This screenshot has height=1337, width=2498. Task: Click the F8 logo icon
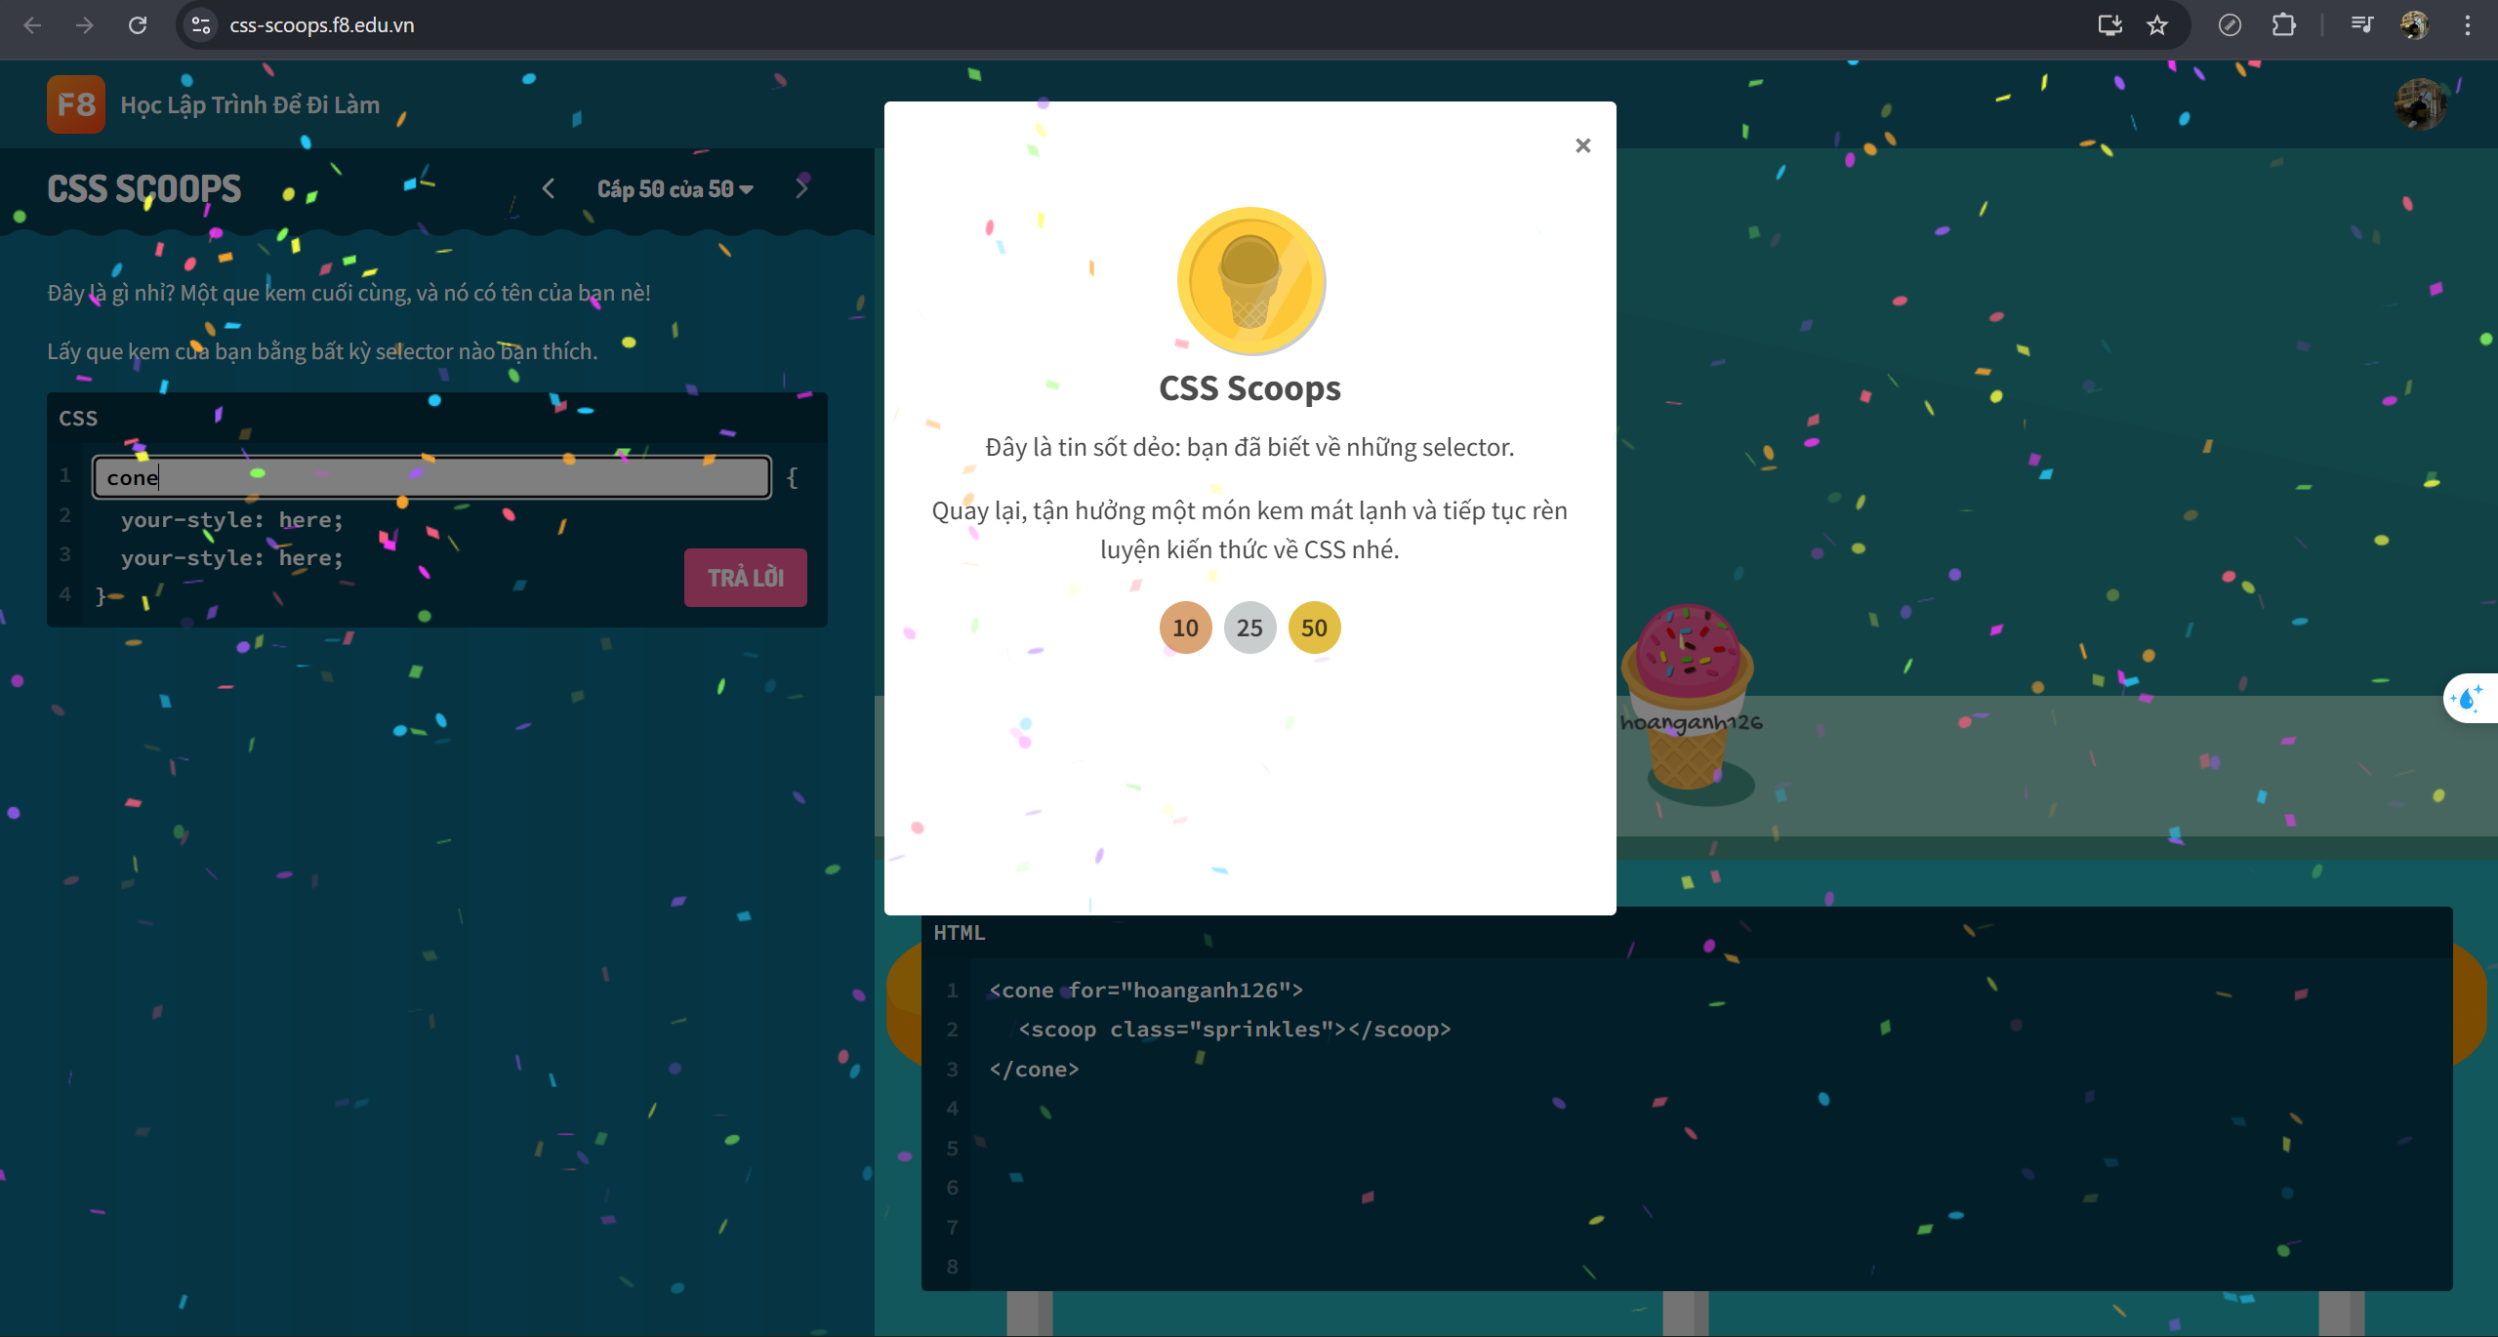74,103
